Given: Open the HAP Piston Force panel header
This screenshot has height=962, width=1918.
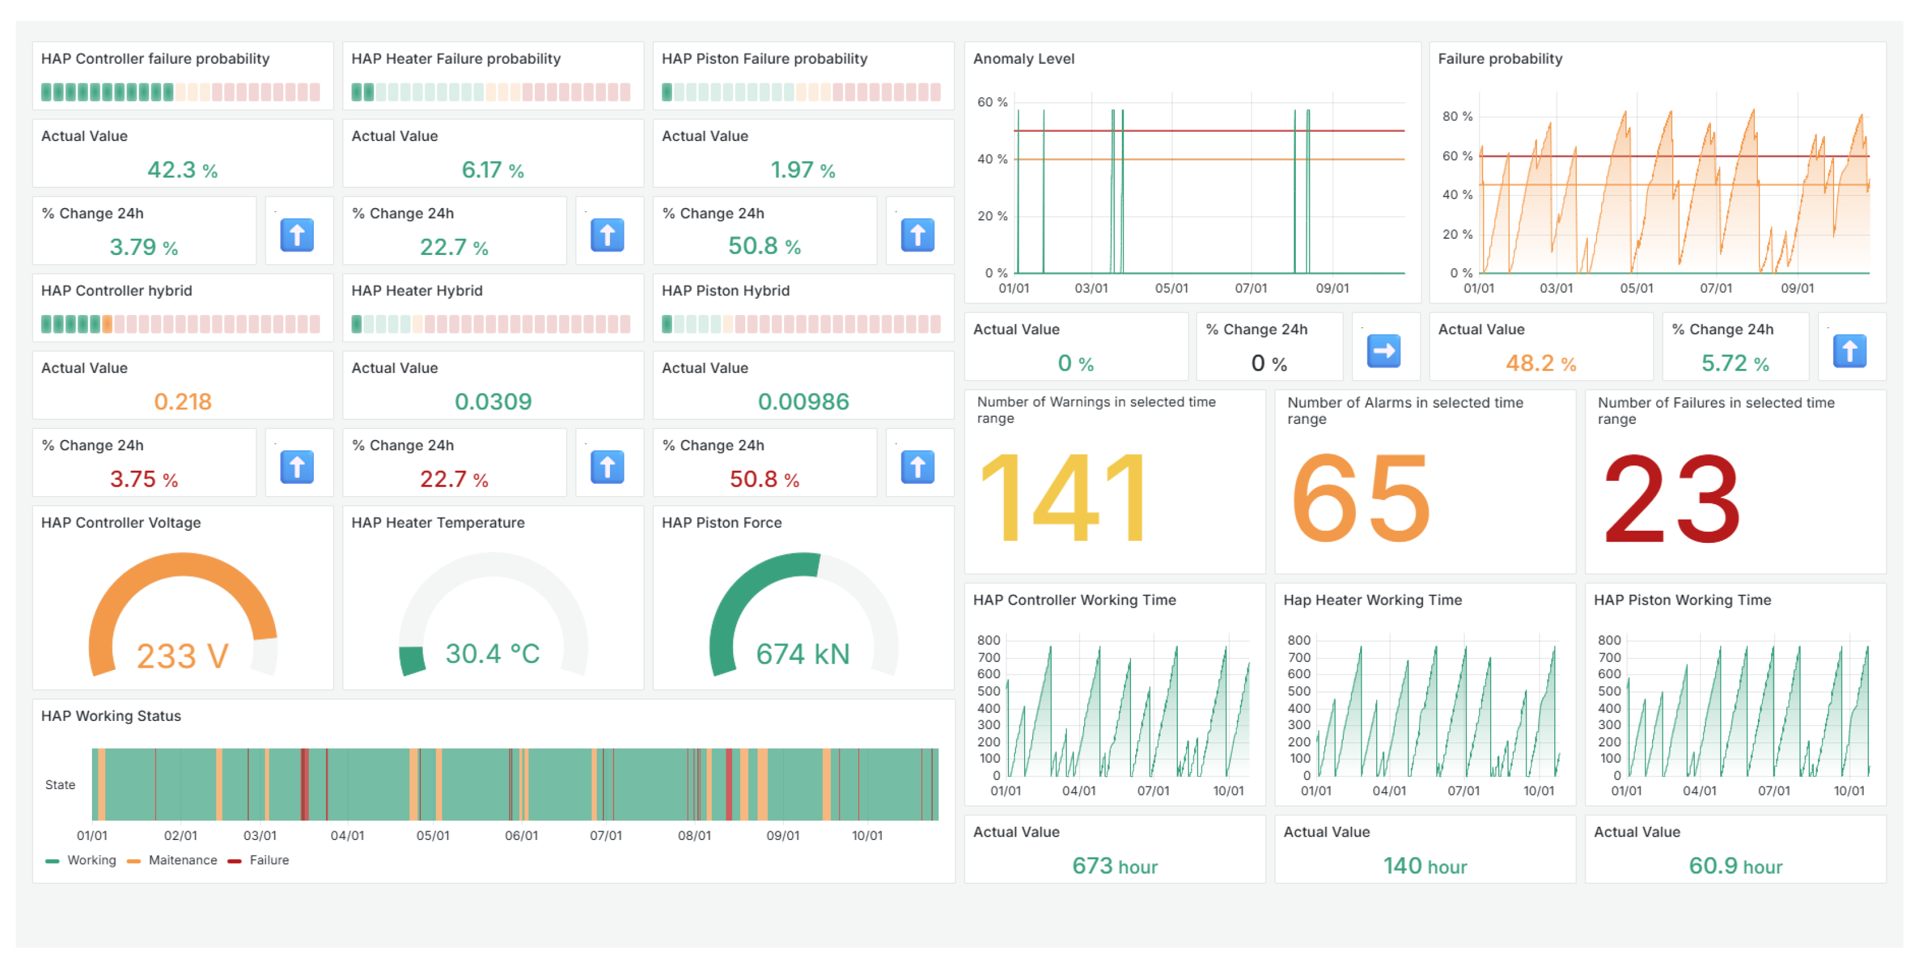Looking at the screenshot, I should pyautogui.click(x=722, y=523).
